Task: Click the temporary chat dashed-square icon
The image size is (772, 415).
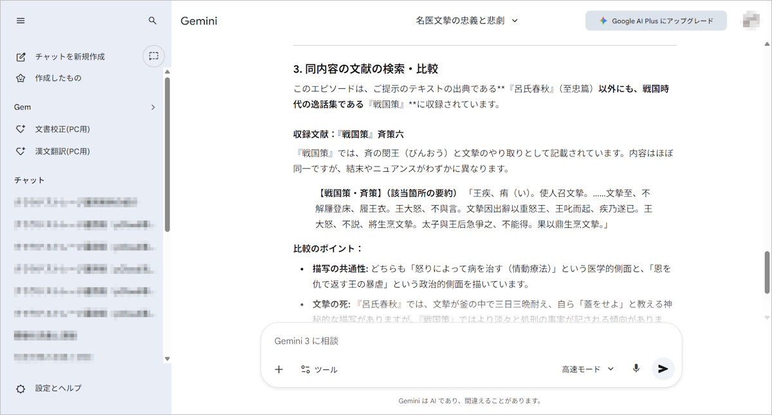Action: click(x=154, y=56)
